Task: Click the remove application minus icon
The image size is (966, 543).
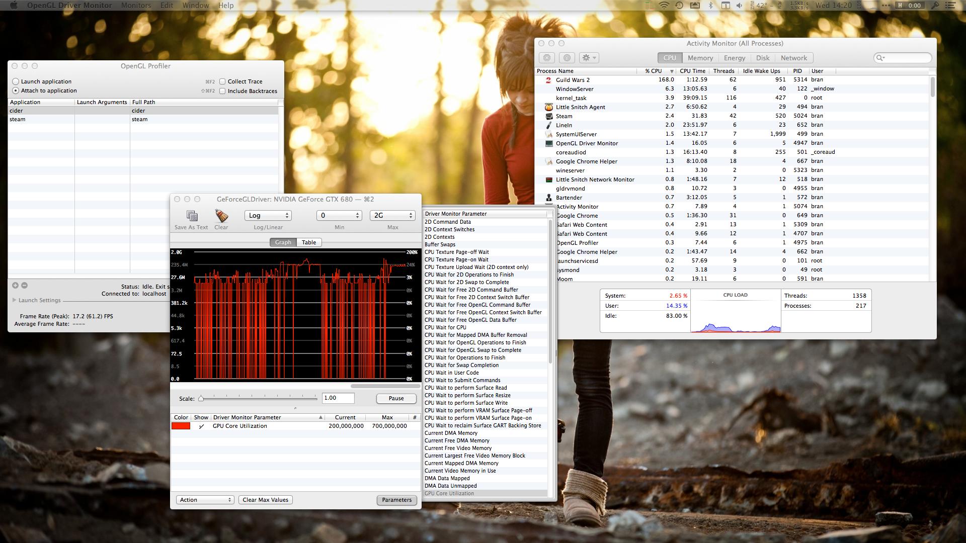Action: pos(24,285)
